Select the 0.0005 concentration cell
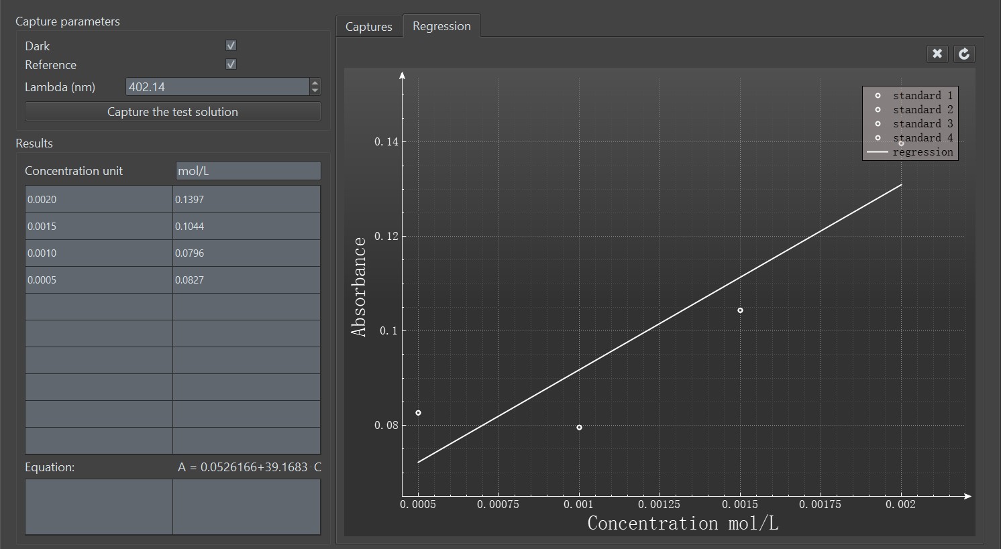This screenshot has width=1001, height=549. click(x=99, y=280)
